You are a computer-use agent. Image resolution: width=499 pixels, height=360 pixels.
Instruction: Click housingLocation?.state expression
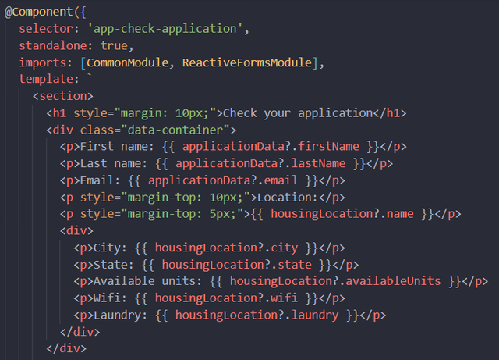tap(236, 265)
